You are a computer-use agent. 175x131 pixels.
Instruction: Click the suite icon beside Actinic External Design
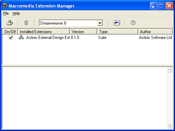point(21,37)
